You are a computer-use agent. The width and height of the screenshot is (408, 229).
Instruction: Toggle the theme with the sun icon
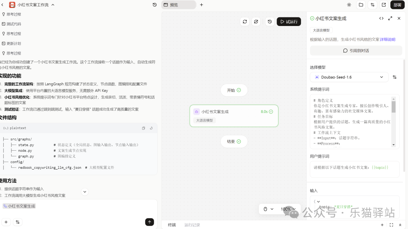(349, 5)
